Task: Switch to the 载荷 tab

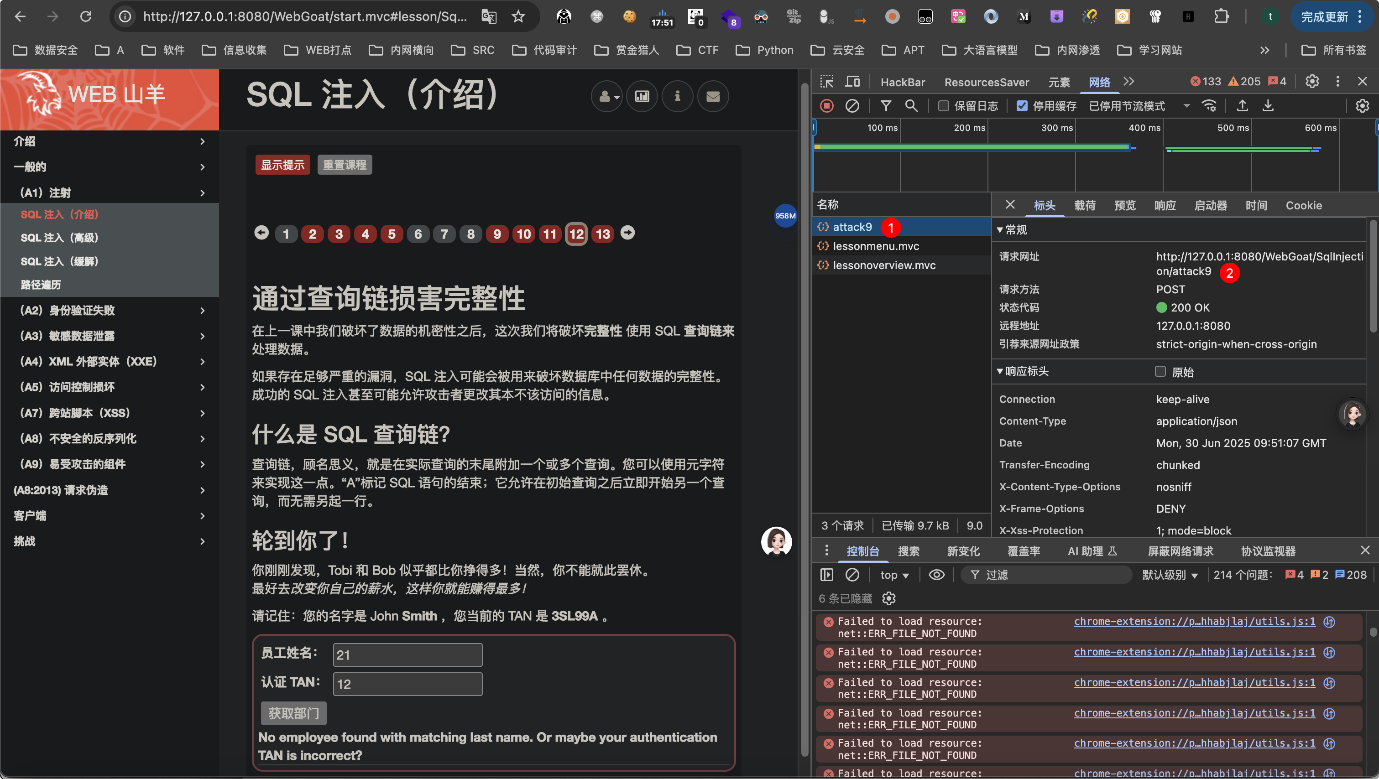Action: tap(1085, 205)
